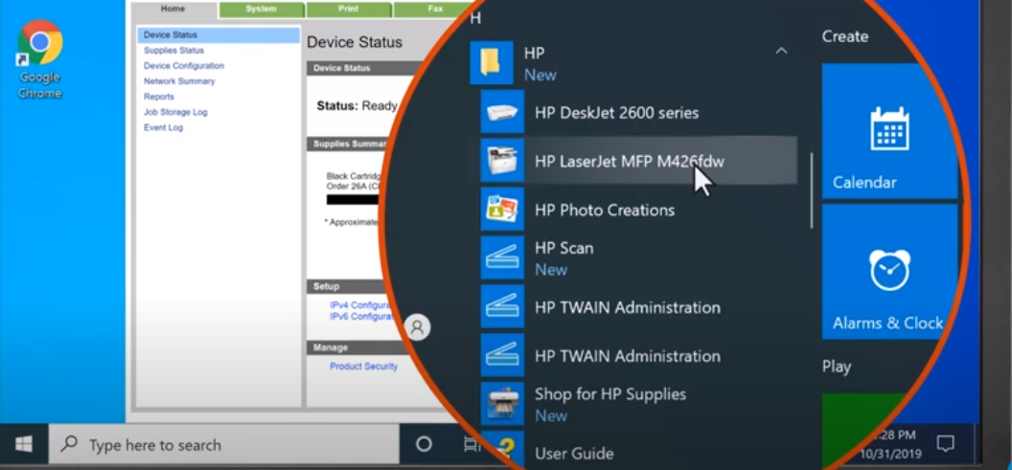This screenshot has width=1012, height=470.
Task: Open Reports page
Action: point(159,97)
